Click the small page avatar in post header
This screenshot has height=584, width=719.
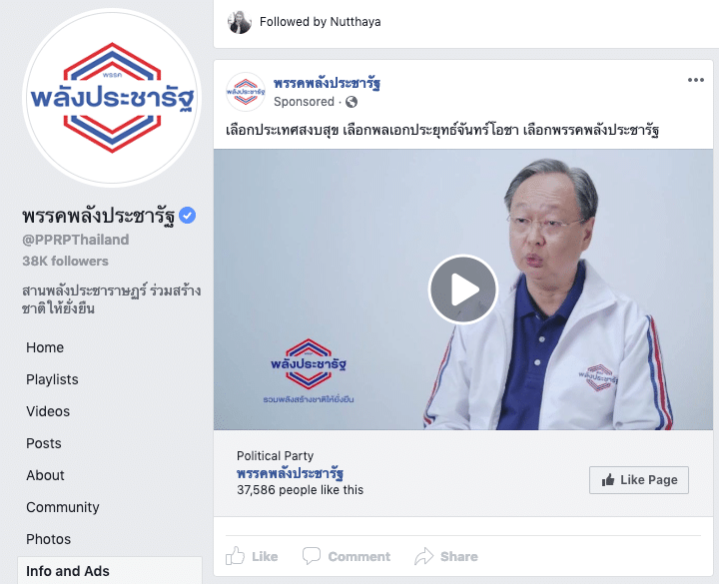coord(246,92)
